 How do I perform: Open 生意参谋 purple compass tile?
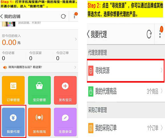click(x=65, y=122)
